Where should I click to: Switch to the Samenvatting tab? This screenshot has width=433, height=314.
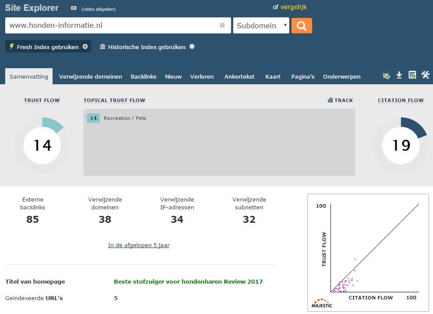tap(29, 76)
